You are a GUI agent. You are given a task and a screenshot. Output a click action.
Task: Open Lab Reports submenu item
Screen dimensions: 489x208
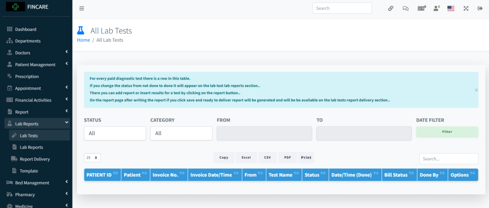[x=31, y=148]
